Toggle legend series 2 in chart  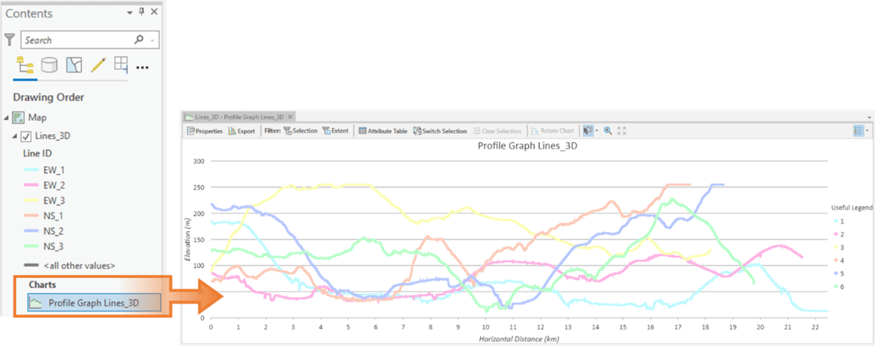click(838, 234)
